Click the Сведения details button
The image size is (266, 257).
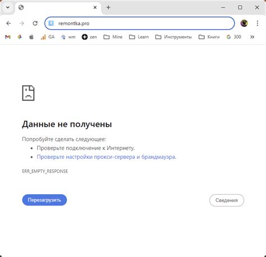pos(227,200)
